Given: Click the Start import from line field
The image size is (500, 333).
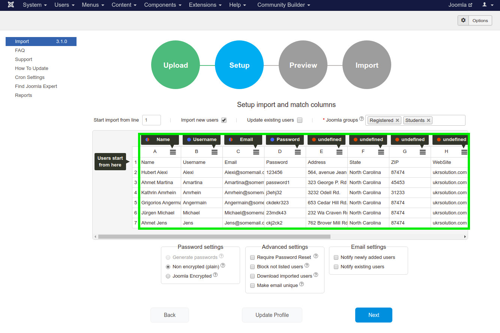Looking at the screenshot, I should [x=152, y=120].
